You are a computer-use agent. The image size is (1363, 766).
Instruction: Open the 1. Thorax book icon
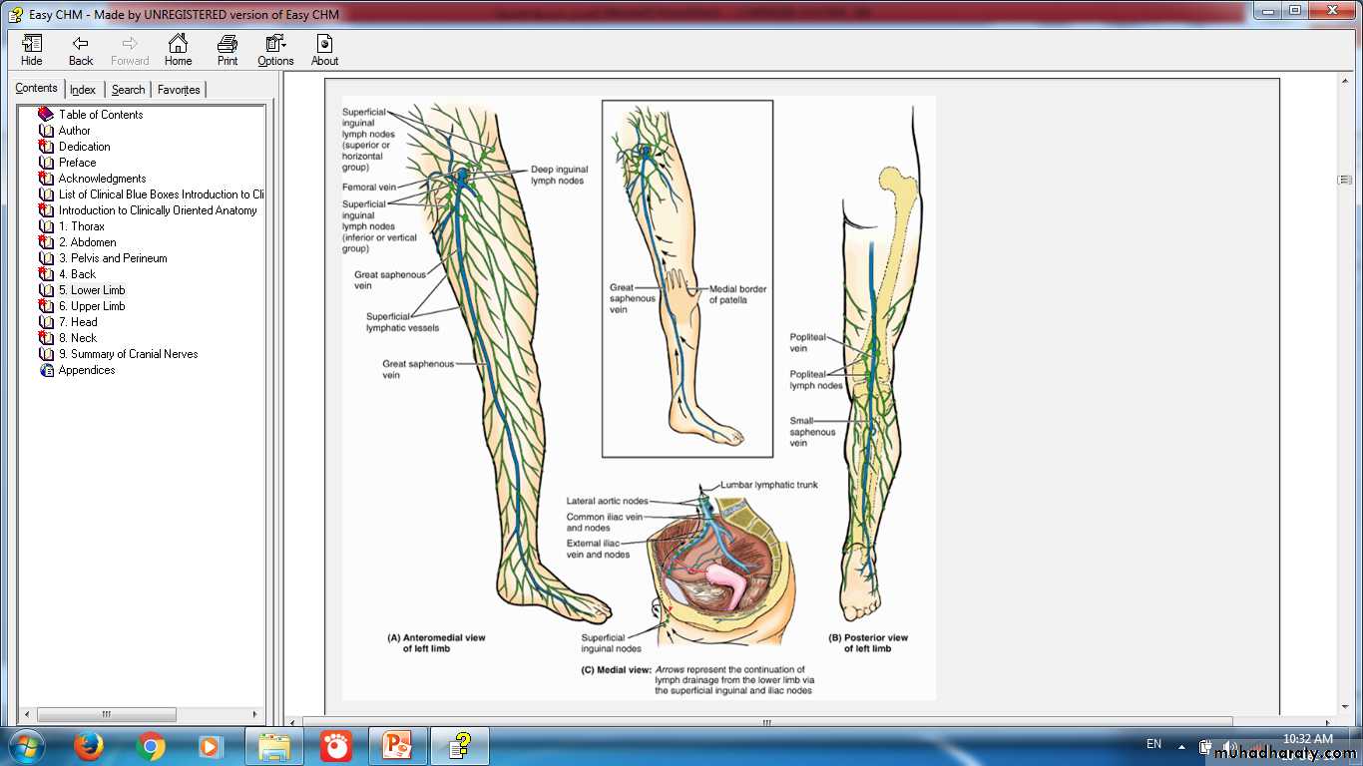(x=46, y=226)
